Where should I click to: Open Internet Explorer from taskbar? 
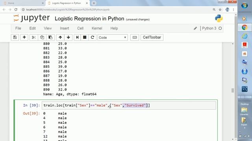point(245,36)
